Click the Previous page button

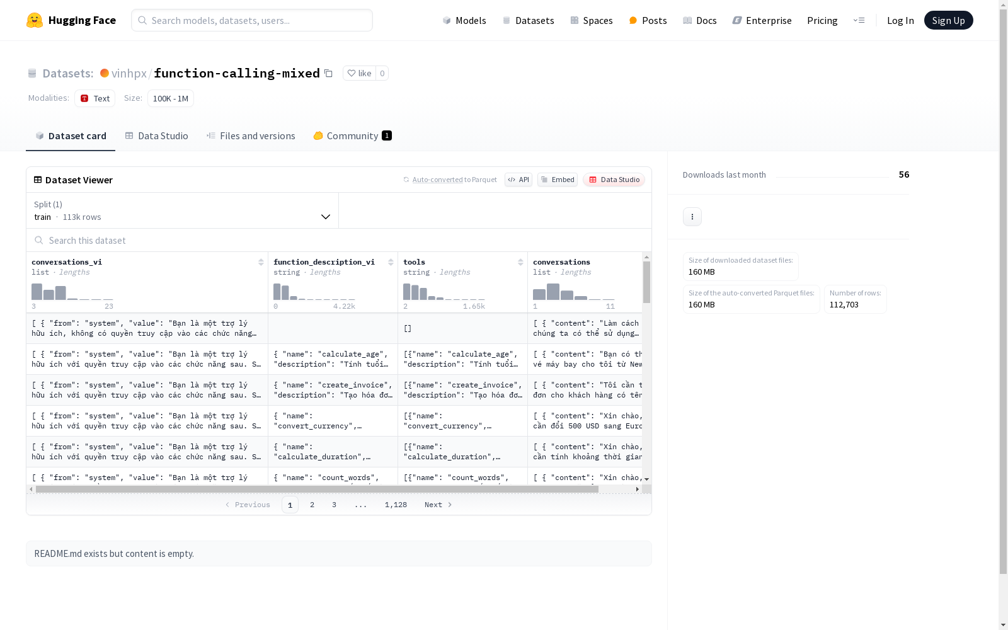248,505
